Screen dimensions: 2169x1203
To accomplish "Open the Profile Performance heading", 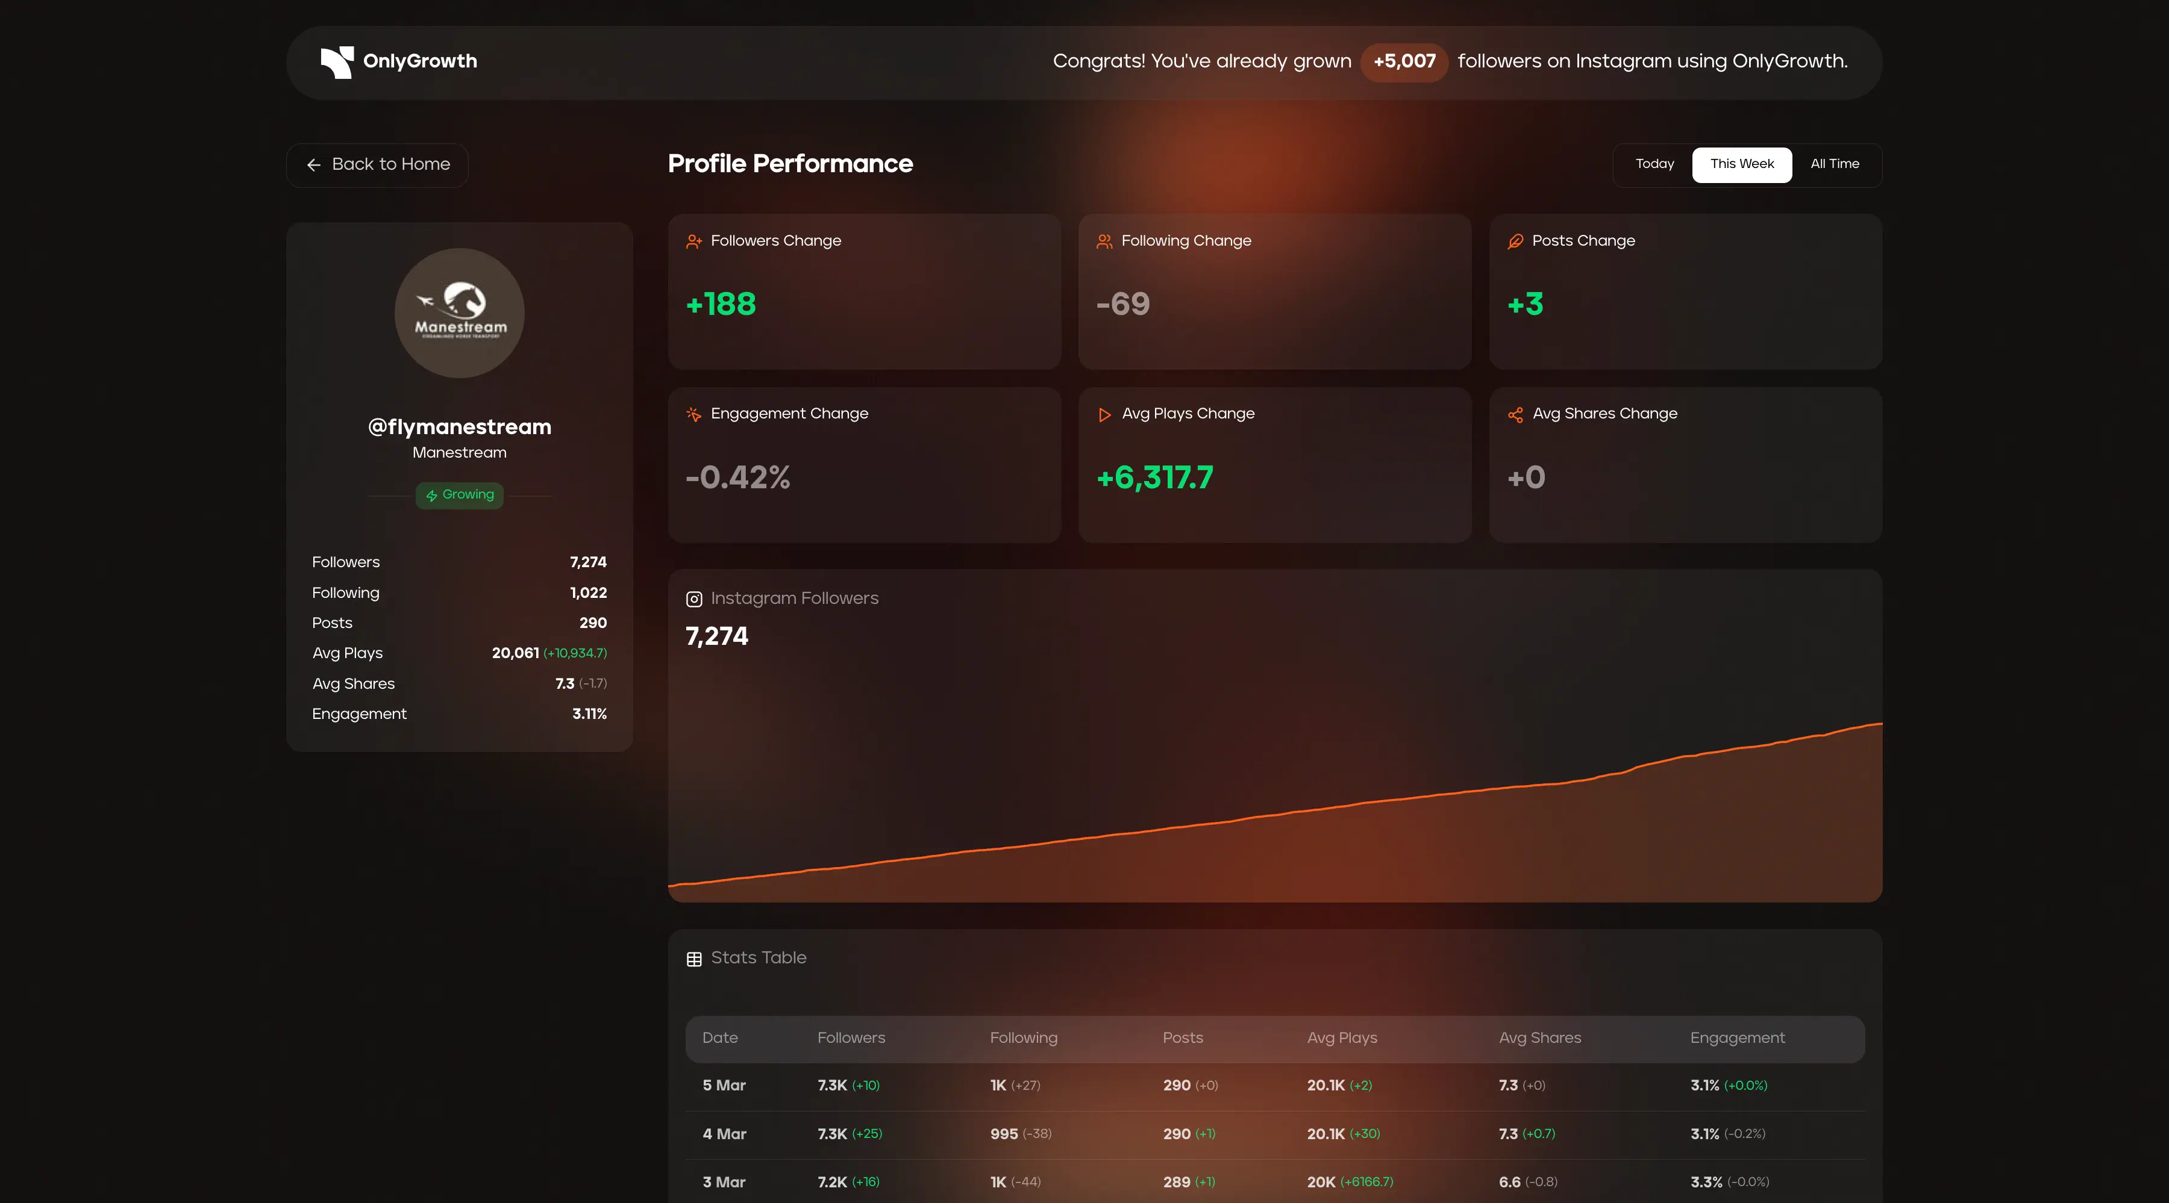I will 790,164.
